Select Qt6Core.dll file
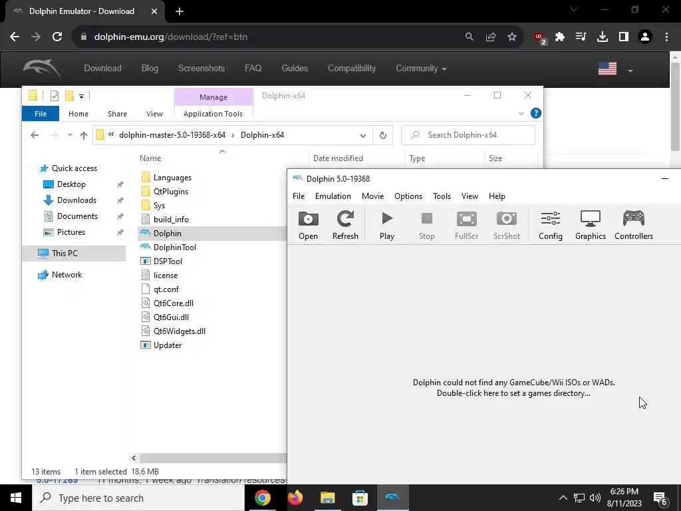 174,303
